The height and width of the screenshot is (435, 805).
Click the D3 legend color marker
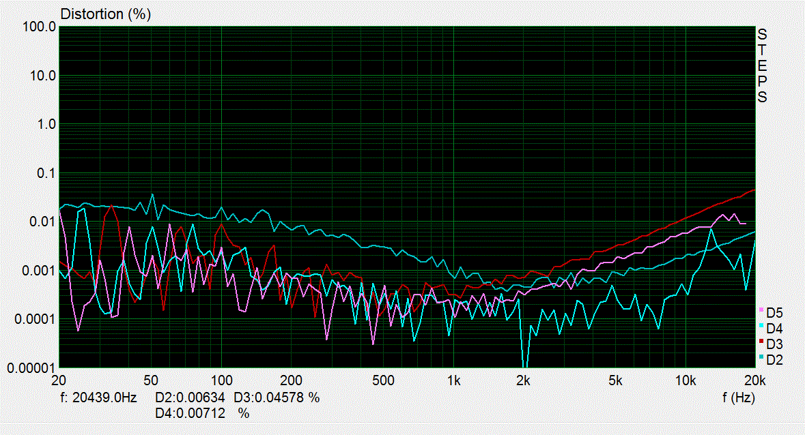click(x=761, y=341)
